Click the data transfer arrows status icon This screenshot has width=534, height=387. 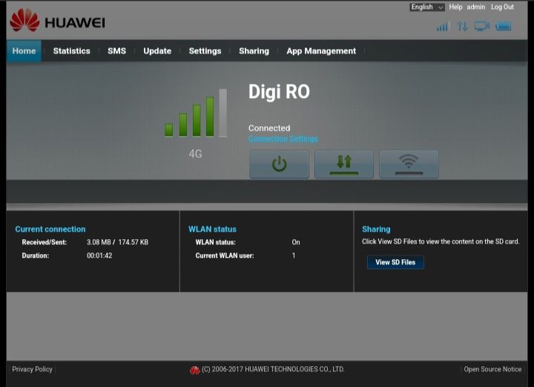pos(462,26)
